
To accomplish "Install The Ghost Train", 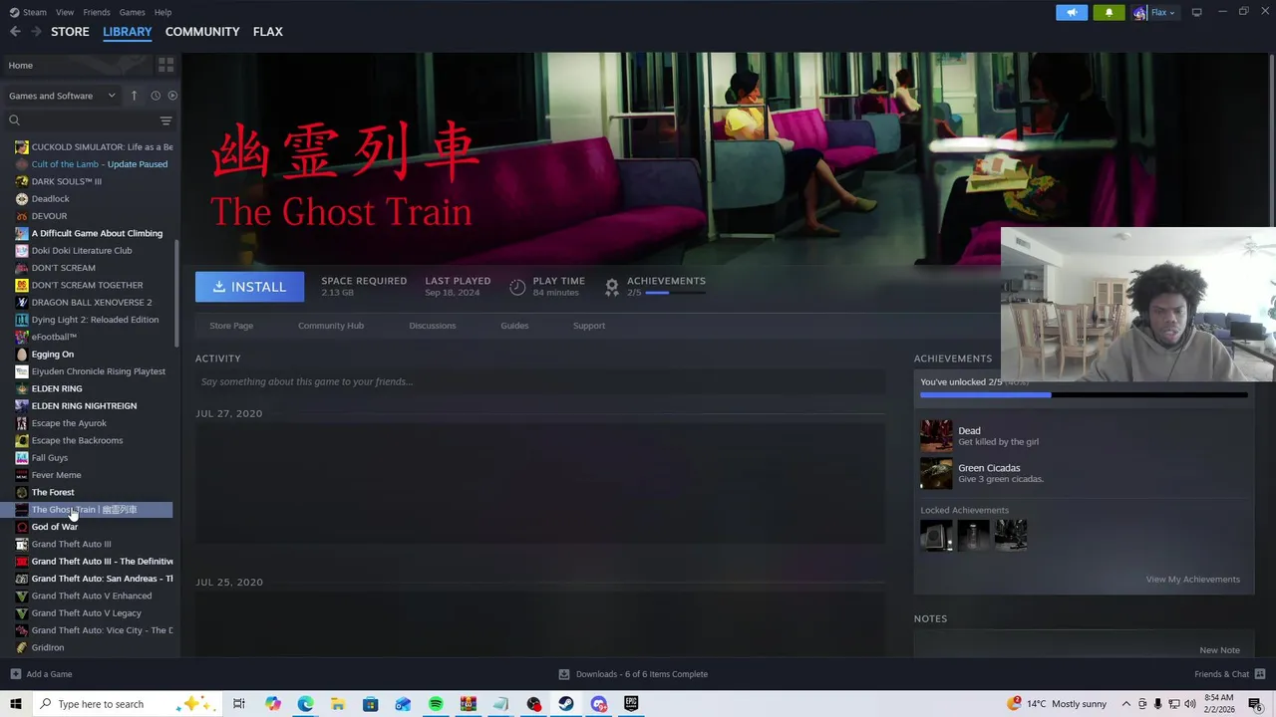I will coord(249,287).
